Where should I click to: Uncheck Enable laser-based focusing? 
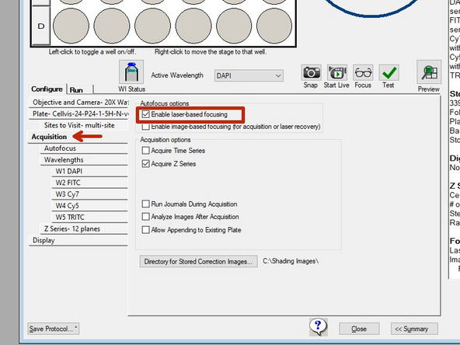pyautogui.click(x=146, y=114)
